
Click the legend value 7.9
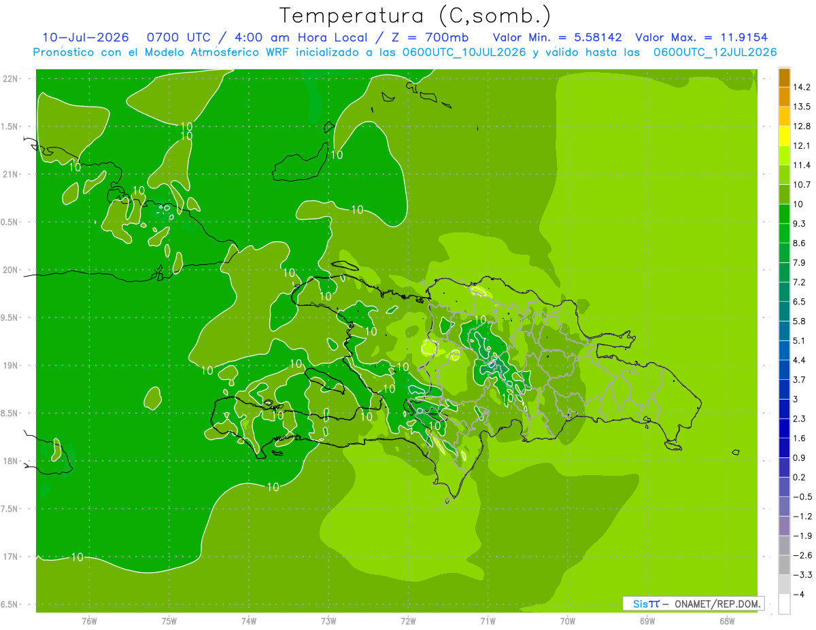[800, 263]
